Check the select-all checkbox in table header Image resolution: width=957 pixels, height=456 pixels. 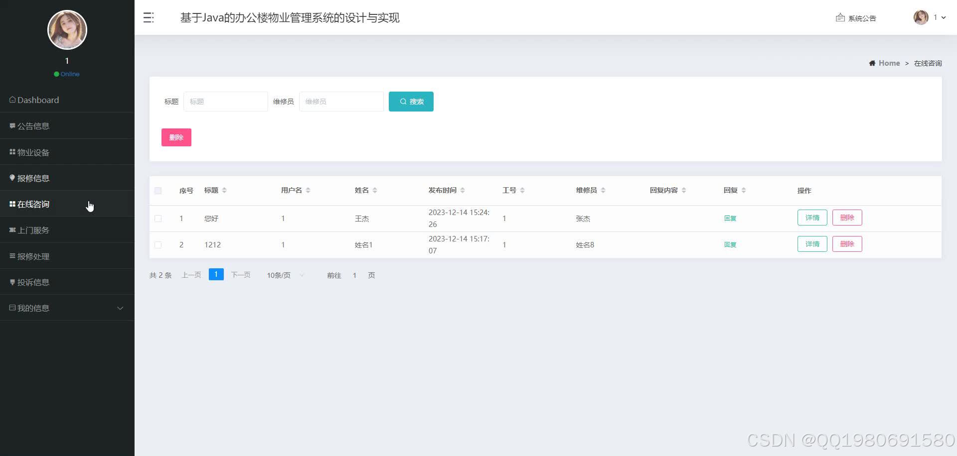[x=158, y=190]
